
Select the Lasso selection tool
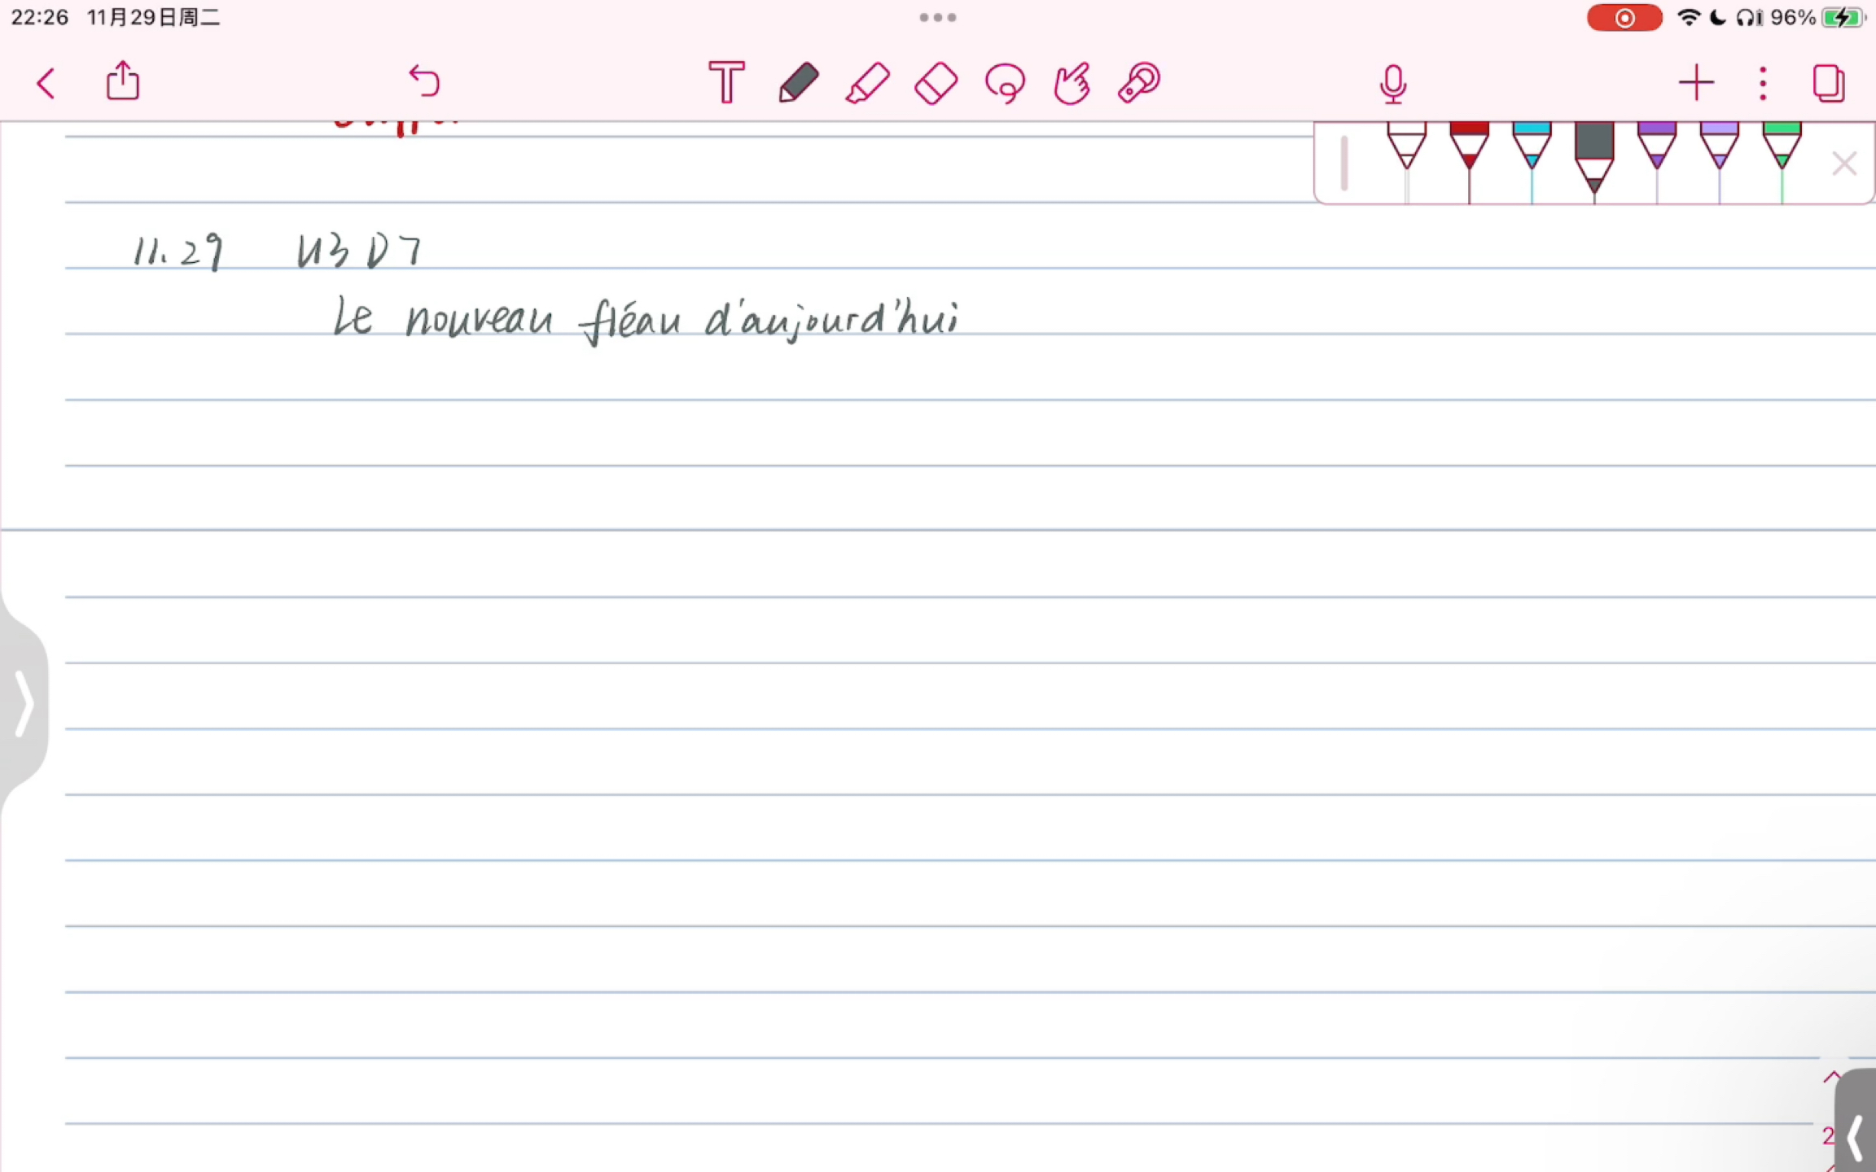click(x=1005, y=82)
